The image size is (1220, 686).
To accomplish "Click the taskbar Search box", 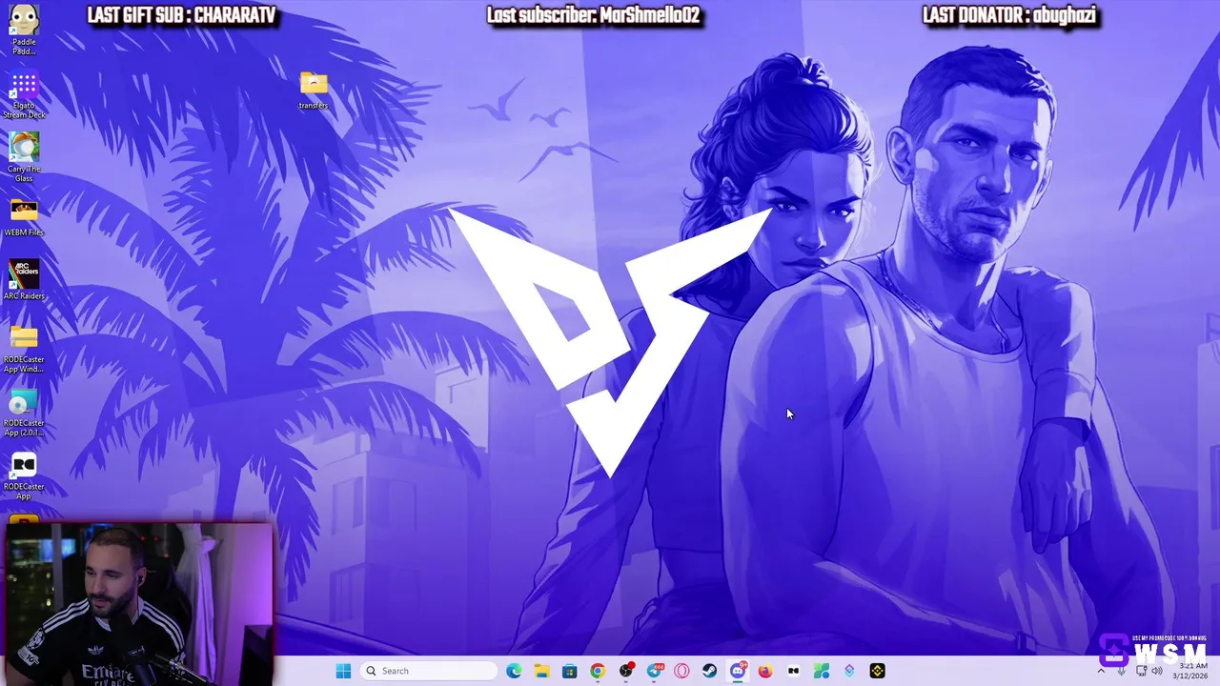I will pos(430,671).
